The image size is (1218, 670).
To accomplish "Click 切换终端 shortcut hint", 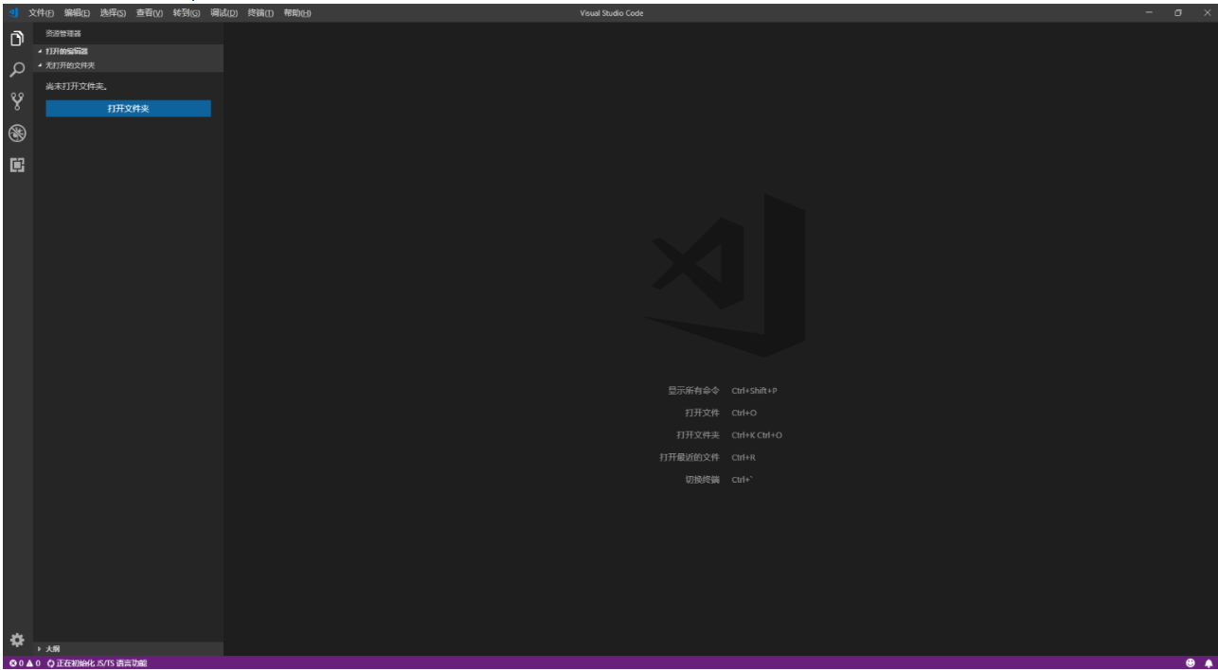I will pyautogui.click(x=719, y=480).
